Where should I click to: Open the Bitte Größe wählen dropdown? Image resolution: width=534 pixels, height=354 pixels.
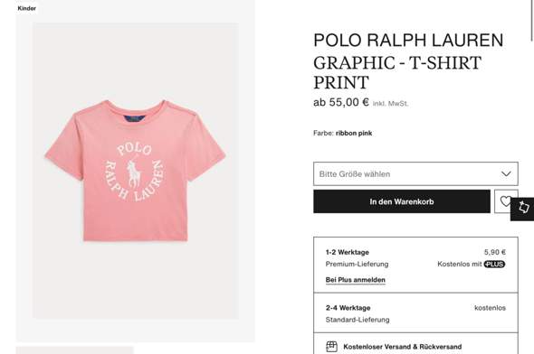(x=415, y=174)
